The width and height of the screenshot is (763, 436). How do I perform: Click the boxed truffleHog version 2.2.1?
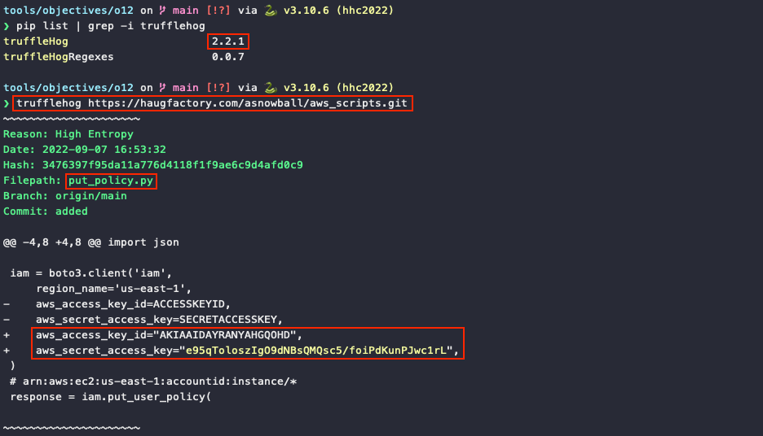pyautogui.click(x=227, y=41)
